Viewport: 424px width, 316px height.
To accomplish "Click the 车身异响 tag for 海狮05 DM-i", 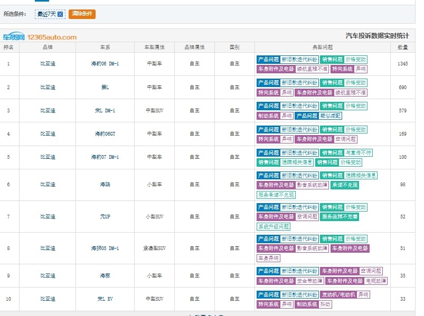I will pyautogui.click(x=268, y=258).
